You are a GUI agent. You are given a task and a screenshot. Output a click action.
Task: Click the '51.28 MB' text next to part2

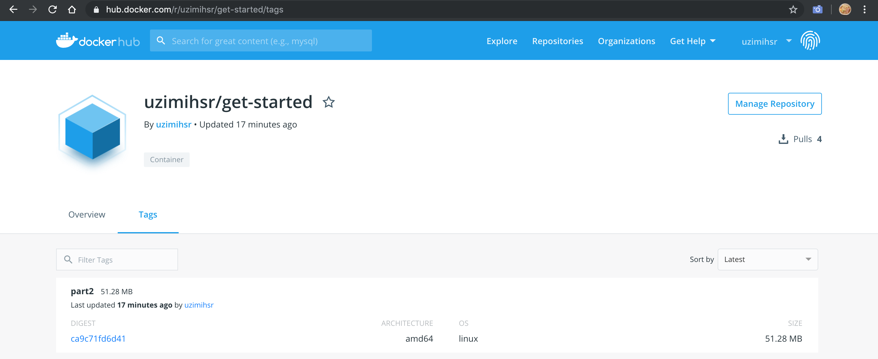click(116, 292)
